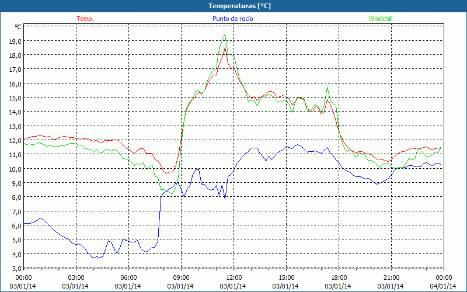Click the 19,0 y-axis value
The height and width of the screenshot is (292, 467).
coord(15,41)
